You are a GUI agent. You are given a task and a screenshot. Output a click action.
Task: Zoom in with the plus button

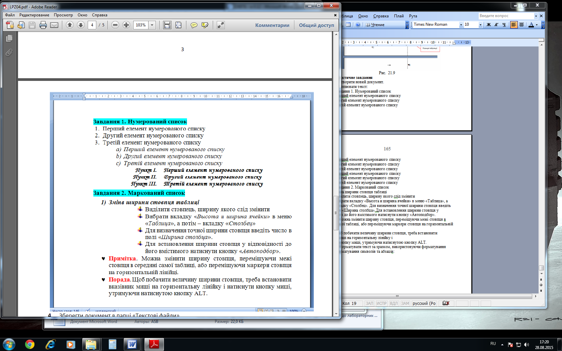(126, 25)
